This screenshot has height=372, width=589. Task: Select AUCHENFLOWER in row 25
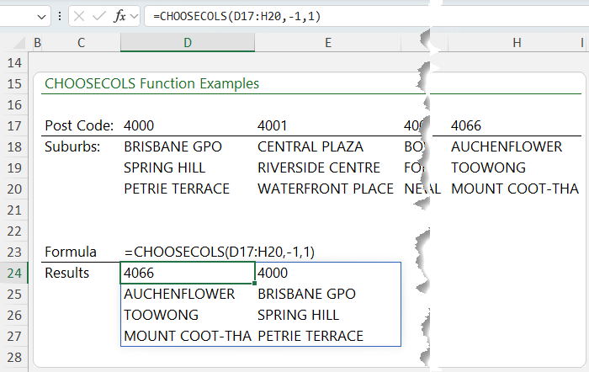pos(179,294)
